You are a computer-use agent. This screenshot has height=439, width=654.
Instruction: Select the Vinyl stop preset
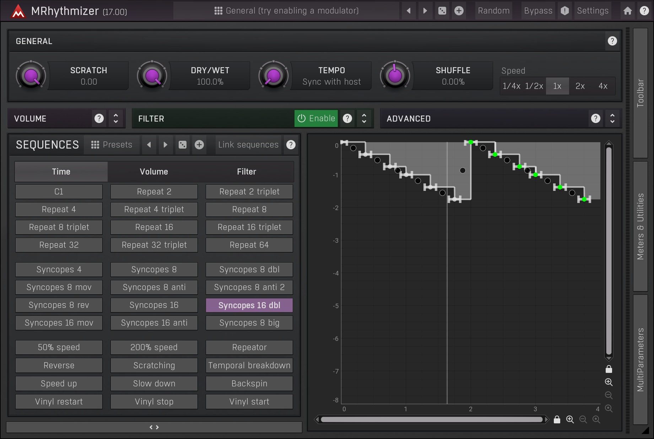click(x=154, y=402)
